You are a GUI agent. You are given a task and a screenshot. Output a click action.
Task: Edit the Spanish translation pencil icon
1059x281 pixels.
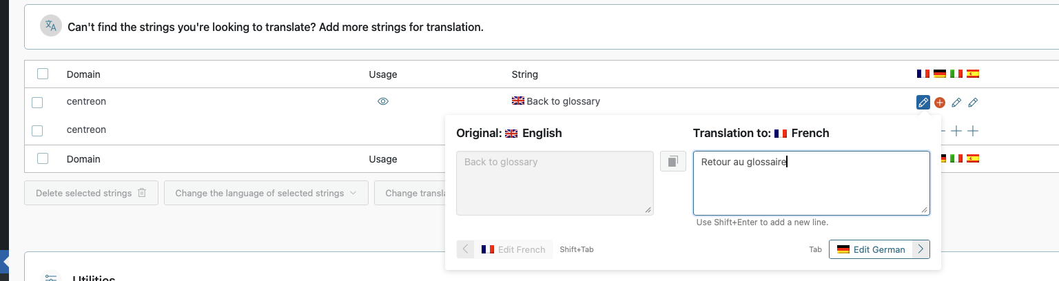point(973,103)
